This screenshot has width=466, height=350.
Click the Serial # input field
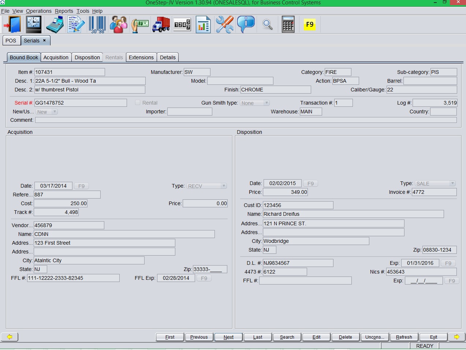click(x=81, y=103)
